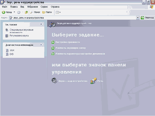Open the Звук troubleshooter link
Viewport: 155px width, 116px height.
click(12, 50)
